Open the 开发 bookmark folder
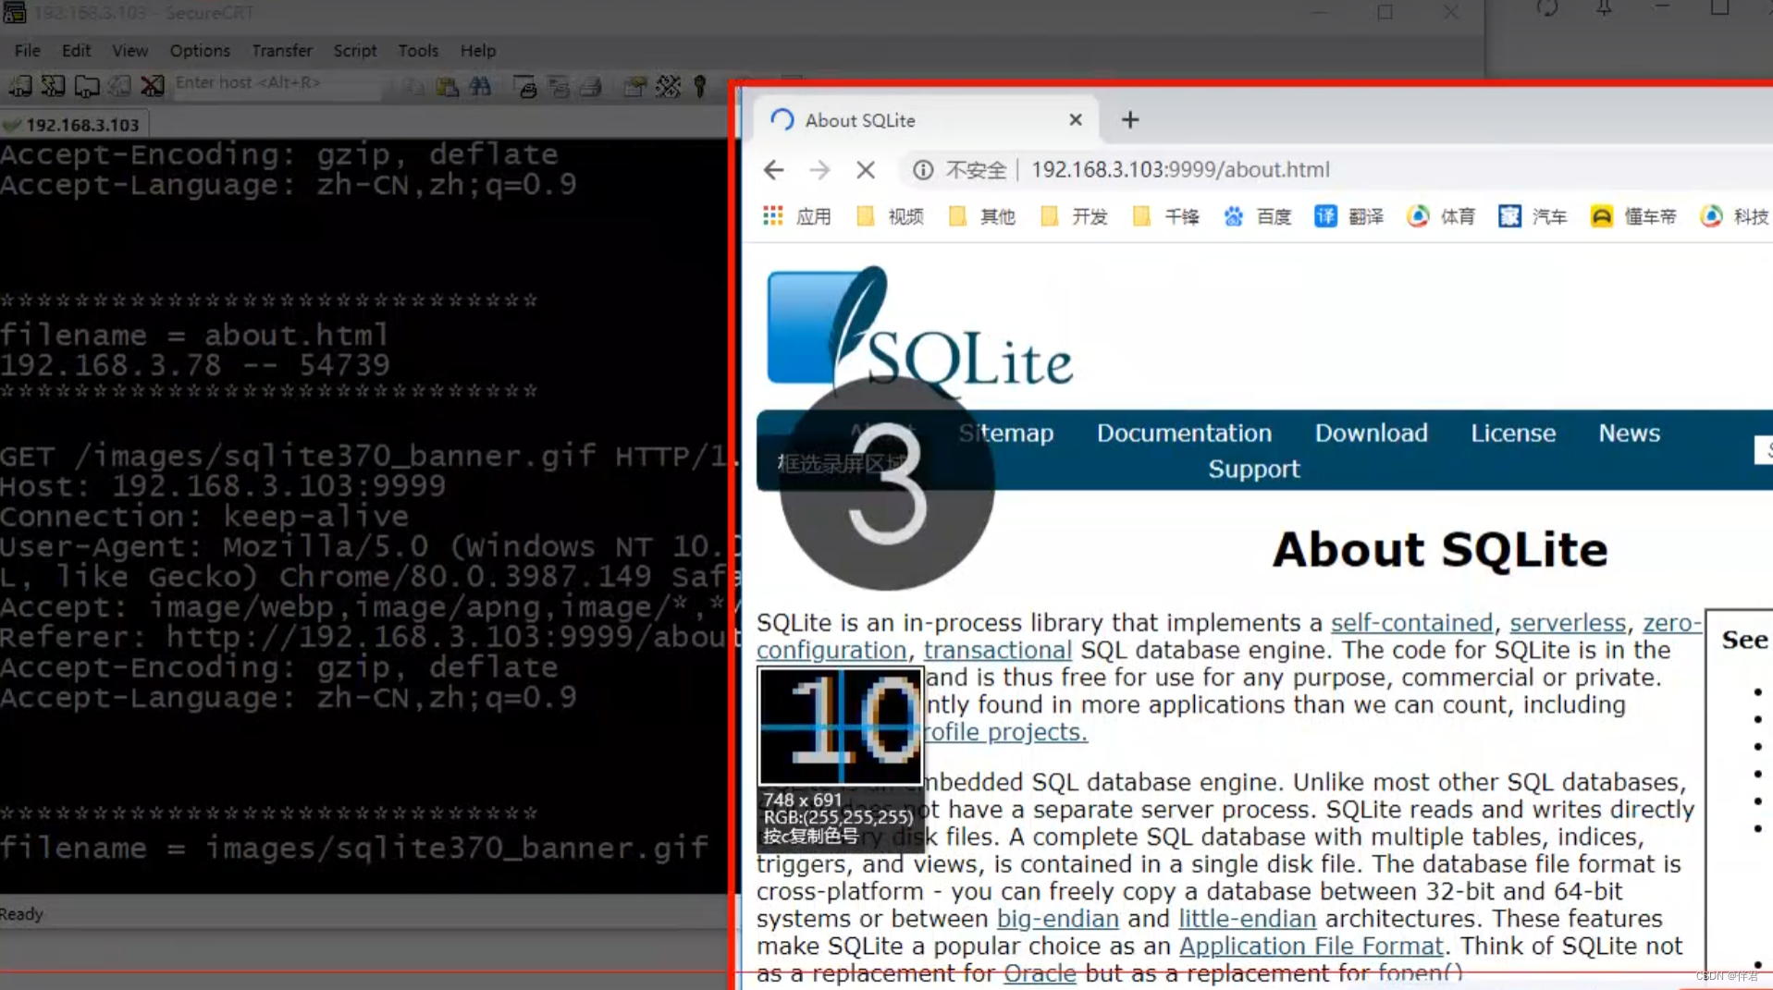This screenshot has height=990, width=1773. pos(1074,216)
